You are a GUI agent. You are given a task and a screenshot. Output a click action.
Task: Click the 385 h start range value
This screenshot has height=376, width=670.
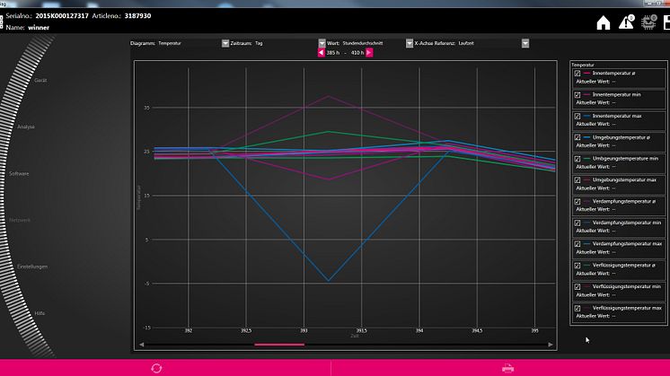click(333, 52)
